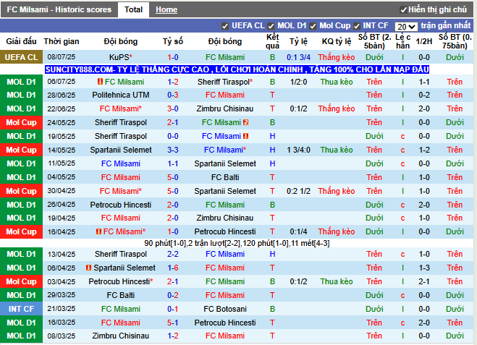This screenshot has width=477, height=345.
Task: Click Thắng kèo in the 22/06/25 row
Action: coord(337,108)
